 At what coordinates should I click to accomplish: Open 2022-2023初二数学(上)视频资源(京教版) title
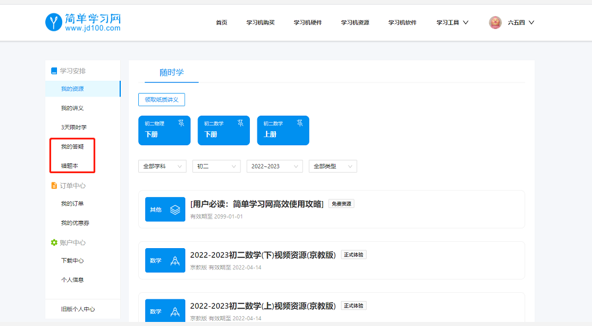263,306
